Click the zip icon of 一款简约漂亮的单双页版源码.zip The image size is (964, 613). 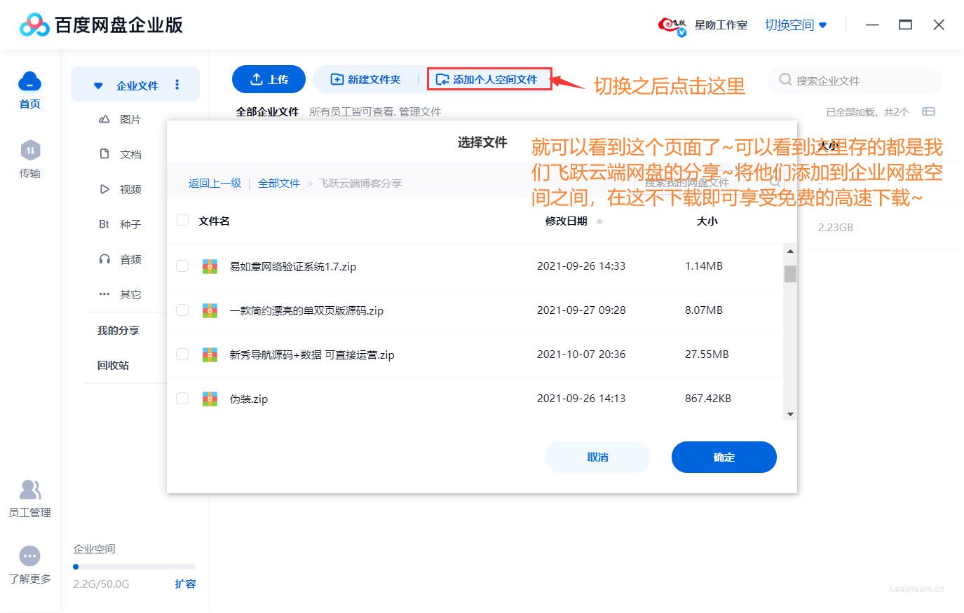tap(210, 310)
